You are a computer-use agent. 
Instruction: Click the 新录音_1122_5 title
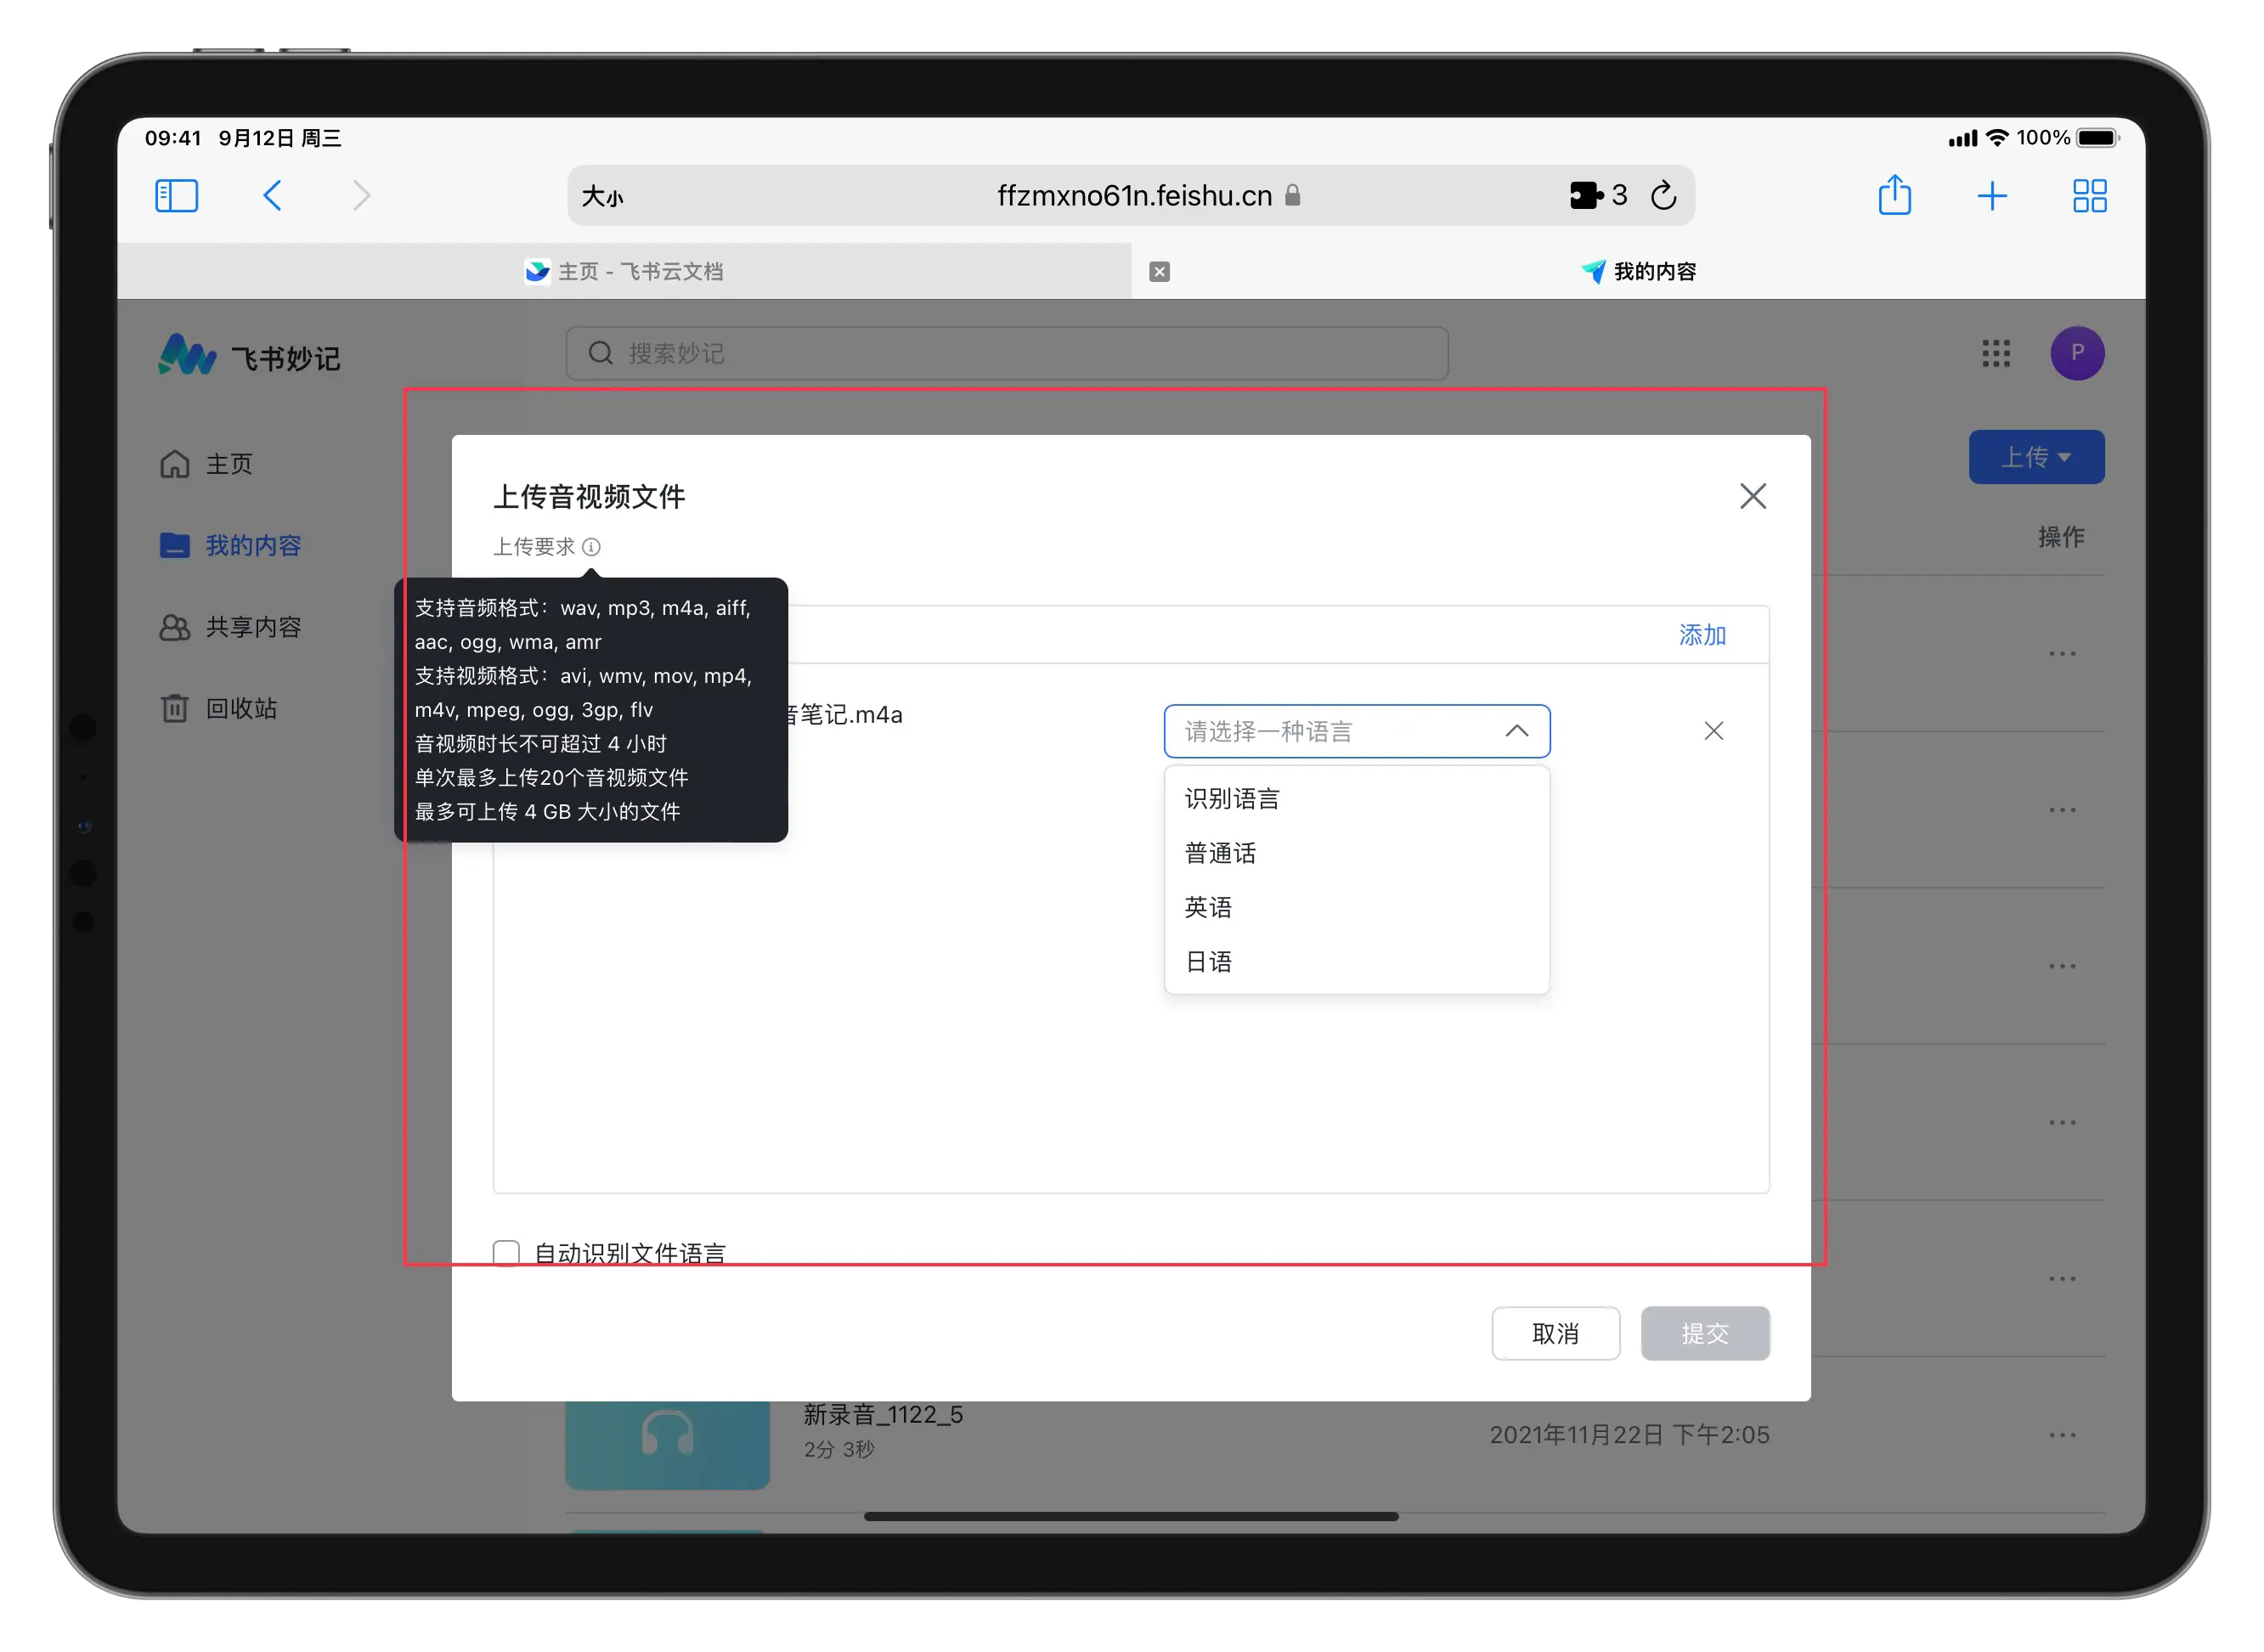point(883,1415)
